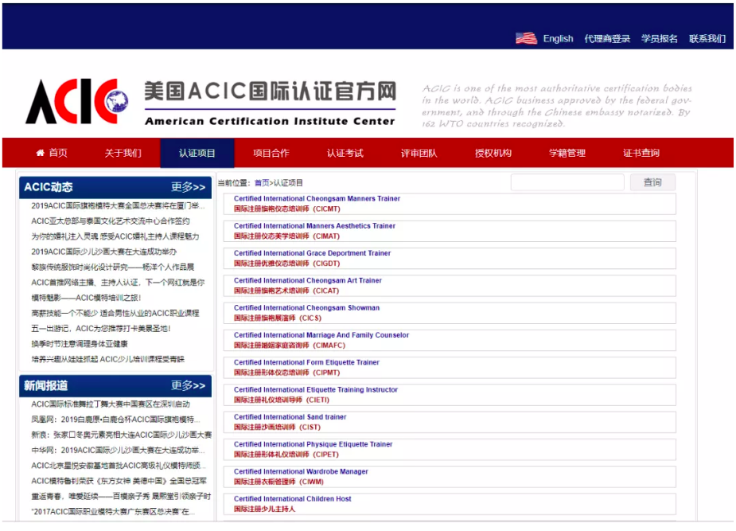Viewport: 736px width, 531px height.
Task: Click the (CIWM) Chinese title line
Action: coord(278,481)
